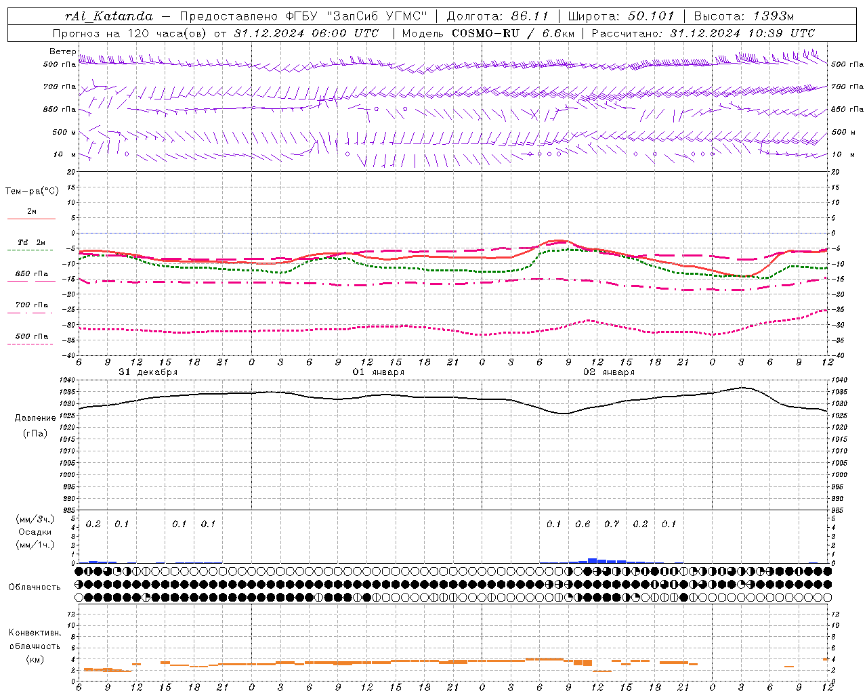Click the (гПа) pressure unit label
This screenshot has height=693, width=867.
coord(35,434)
